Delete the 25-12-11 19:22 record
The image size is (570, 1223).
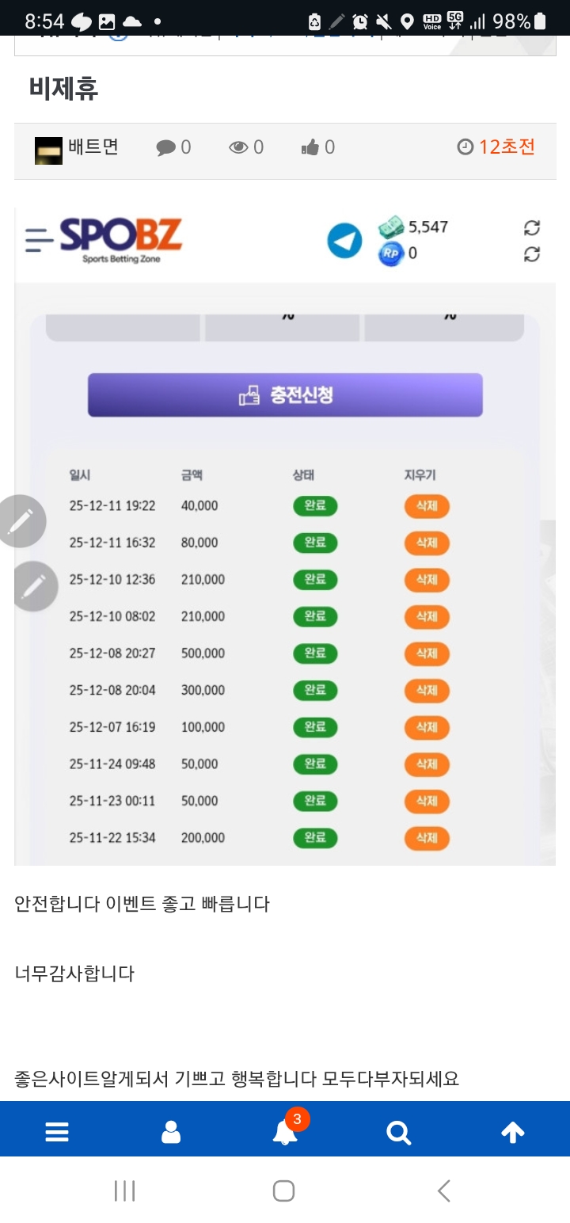(427, 506)
